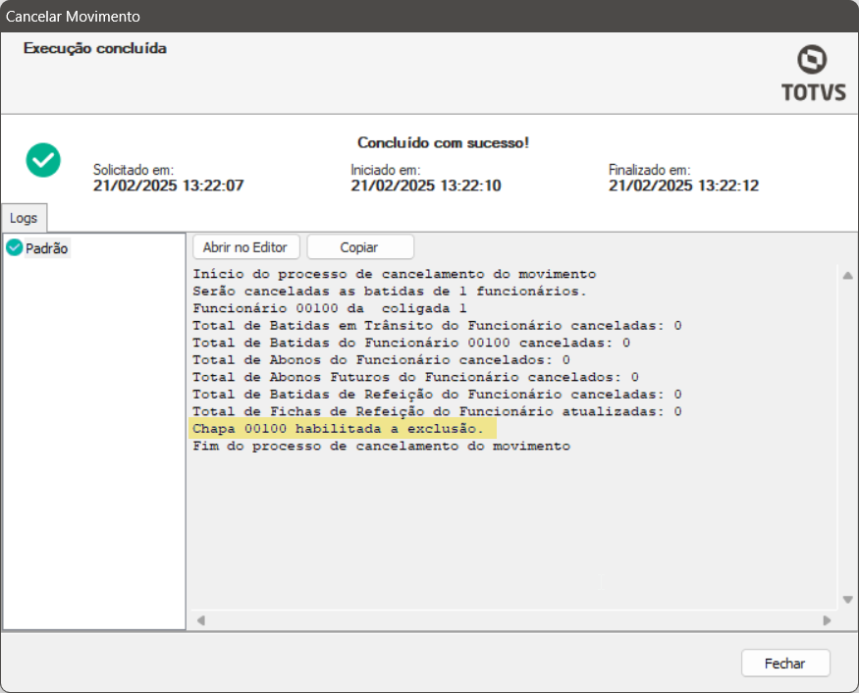The image size is (859, 693).
Task: Click the Cancelar Movimento window title
Action: pos(73,17)
